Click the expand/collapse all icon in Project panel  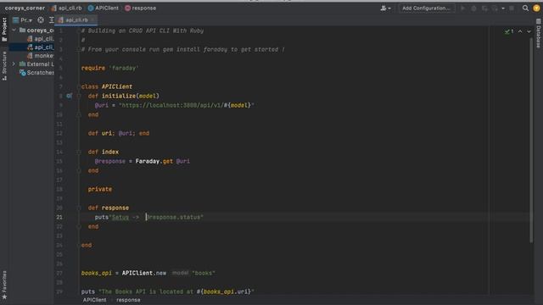(51, 20)
